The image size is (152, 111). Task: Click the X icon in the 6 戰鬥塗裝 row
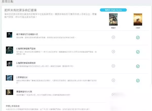113,52
